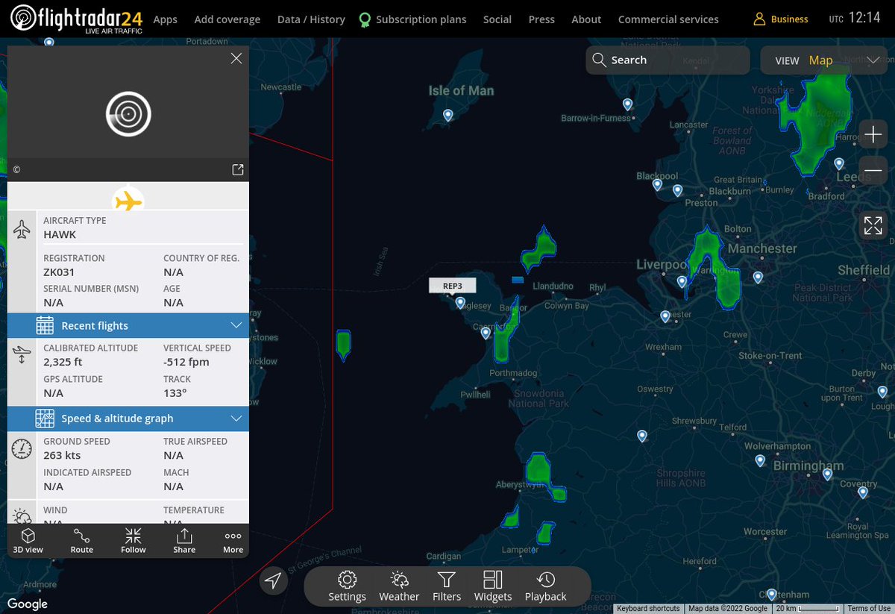Center map on my location
Image resolution: width=895 pixels, height=614 pixels.
pos(273,580)
